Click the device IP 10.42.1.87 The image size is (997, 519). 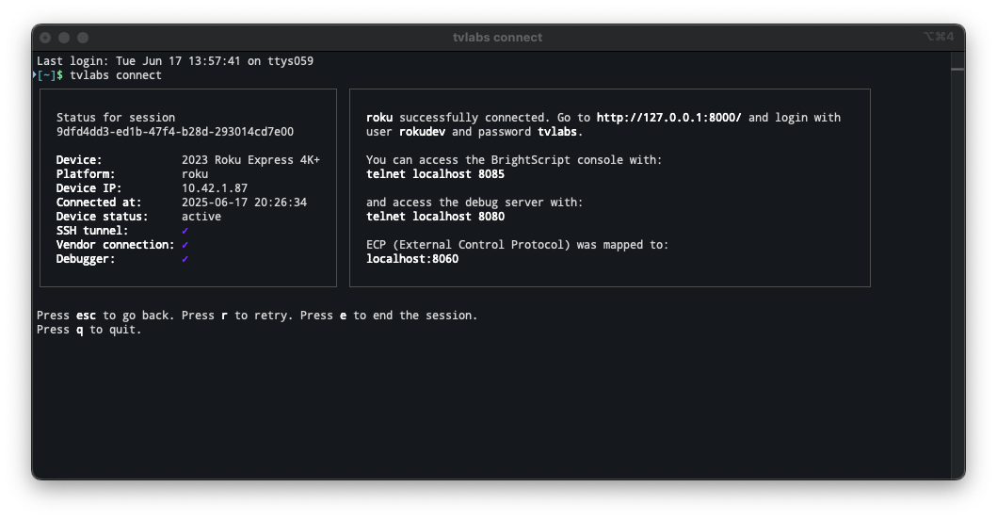(x=215, y=188)
